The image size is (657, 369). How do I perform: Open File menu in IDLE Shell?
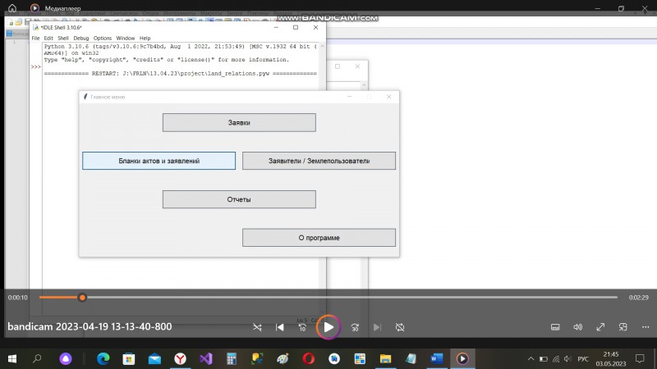(35, 38)
